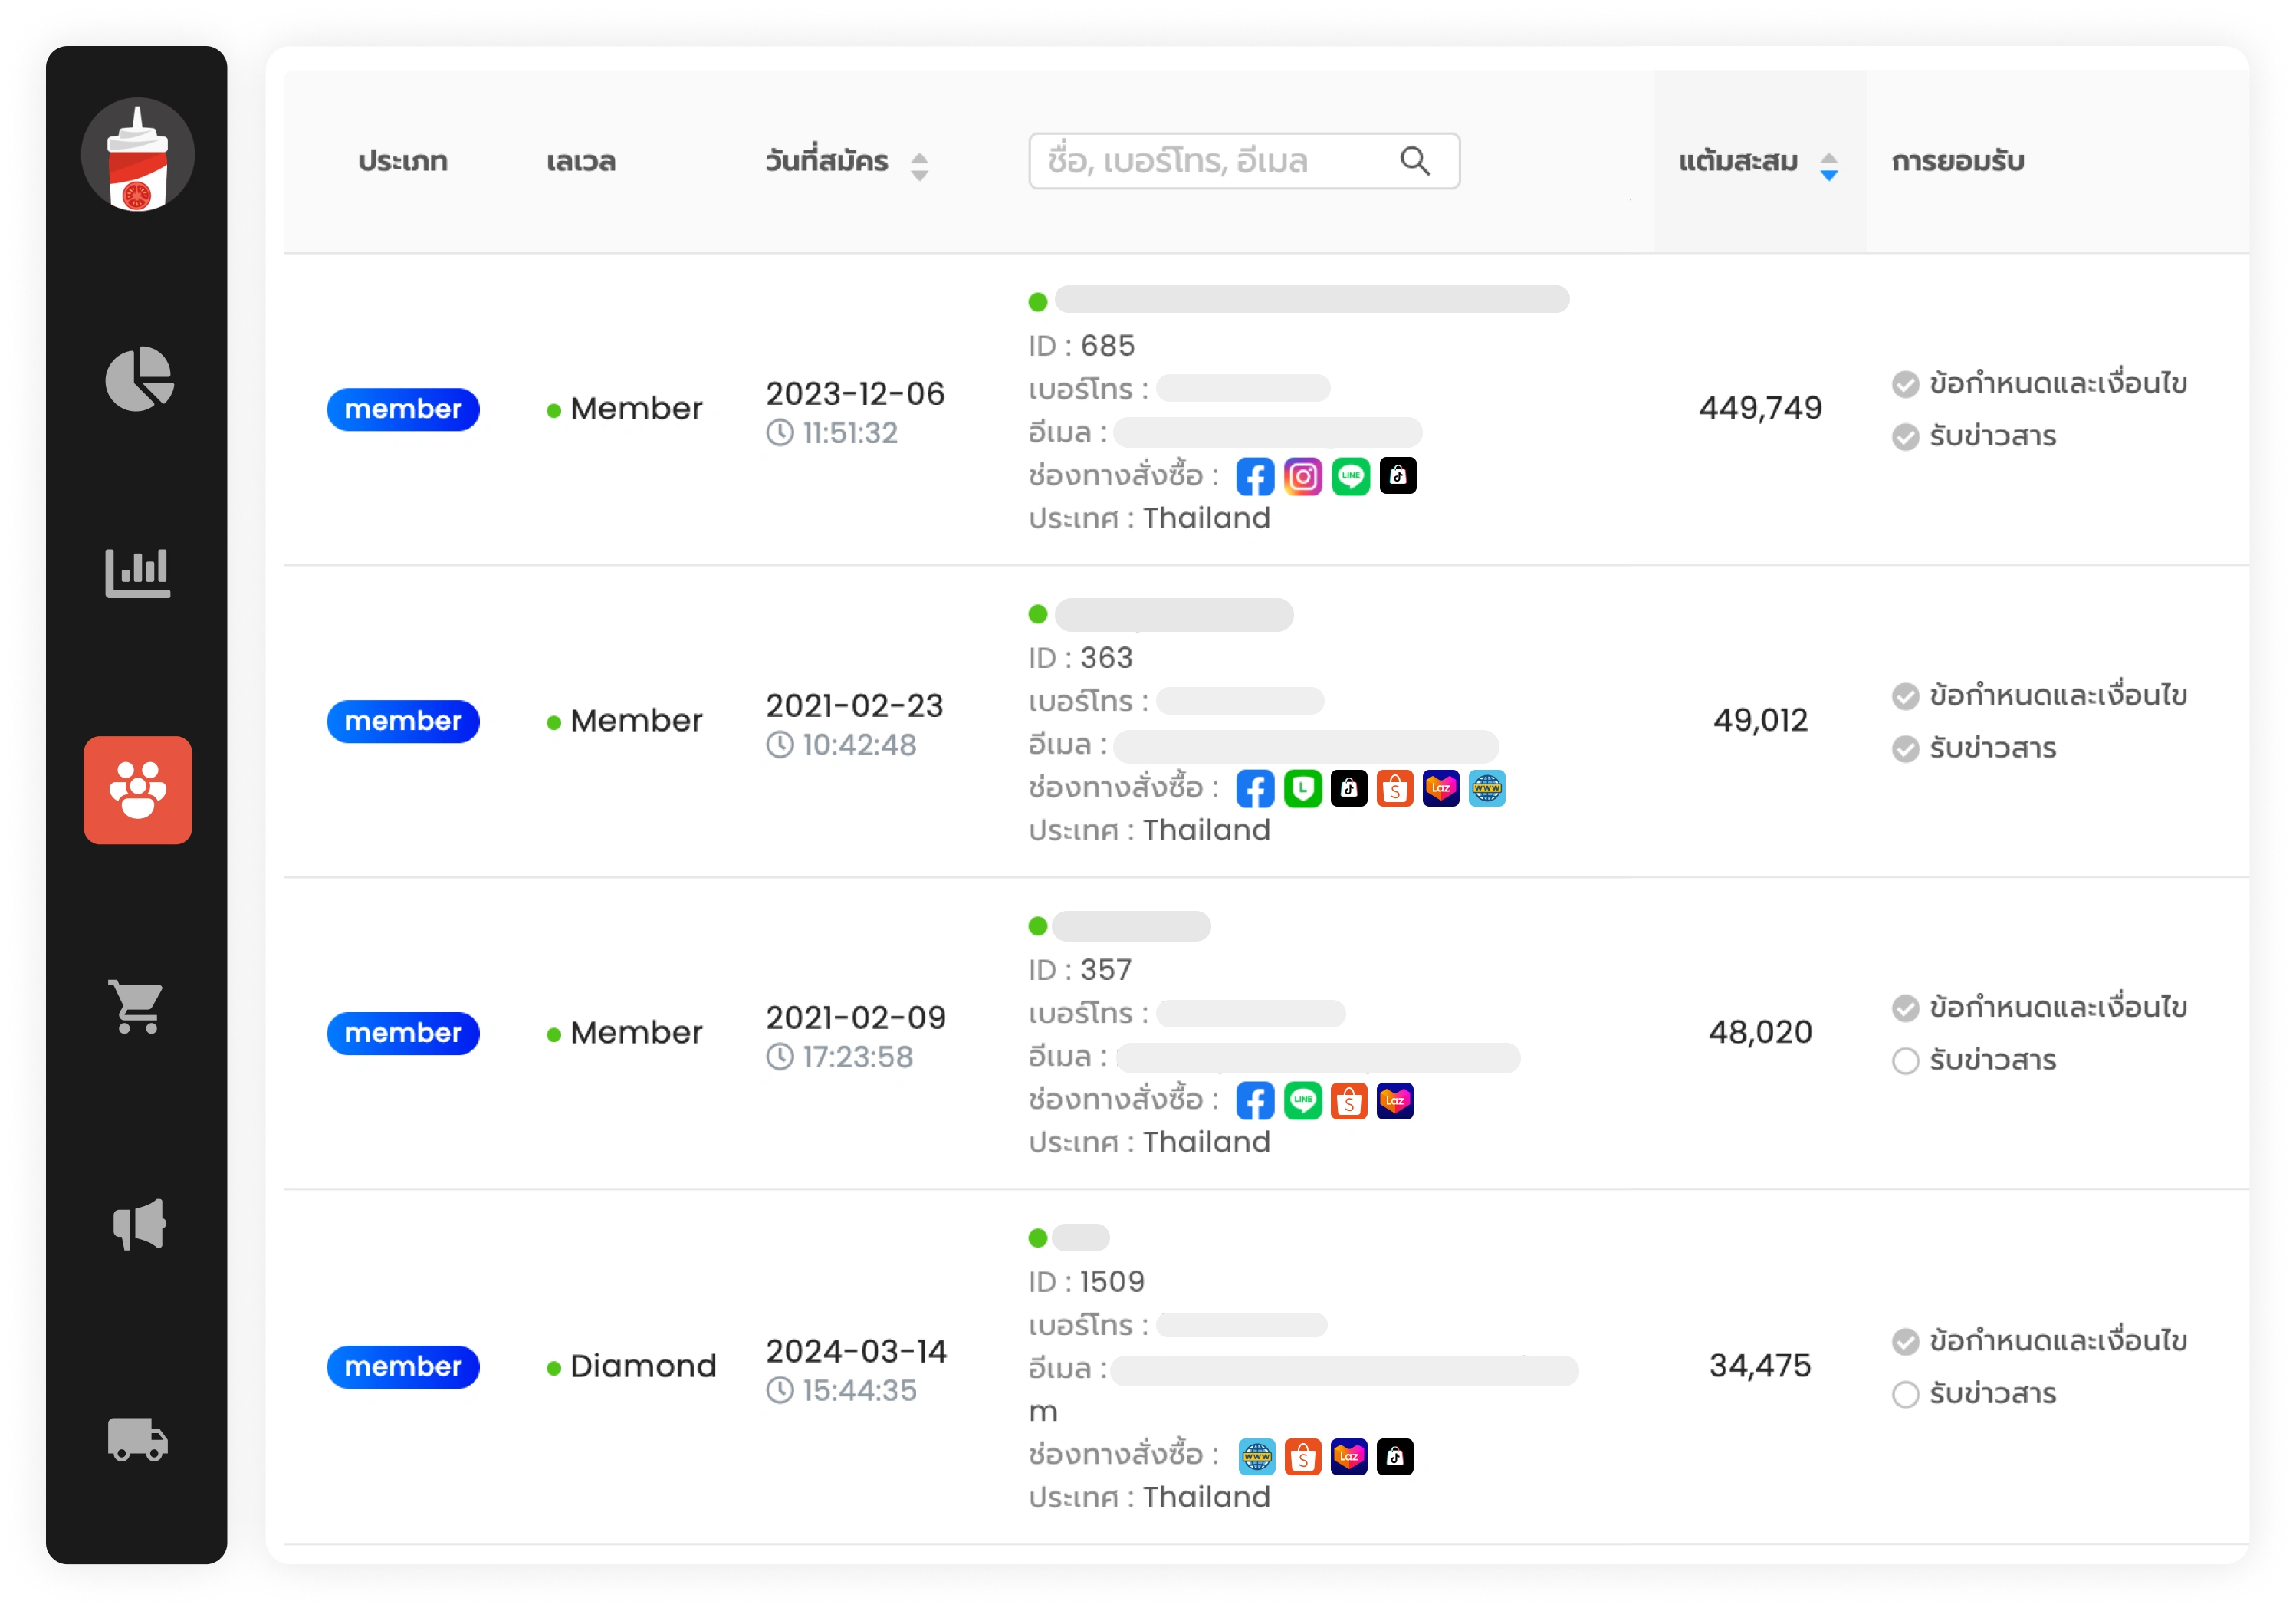Click signup date 2021-02-09
The image size is (2296, 1611).
(855, 1018)
